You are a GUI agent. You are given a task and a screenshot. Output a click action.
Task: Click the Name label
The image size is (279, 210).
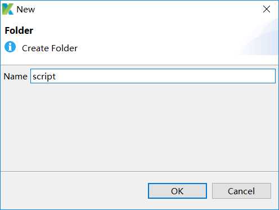(15, 77)
